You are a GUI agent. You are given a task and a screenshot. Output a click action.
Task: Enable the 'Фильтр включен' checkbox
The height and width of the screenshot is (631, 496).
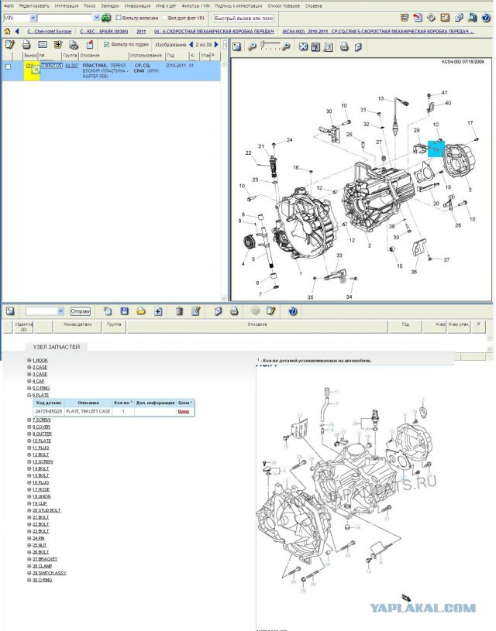click(119, 18)
